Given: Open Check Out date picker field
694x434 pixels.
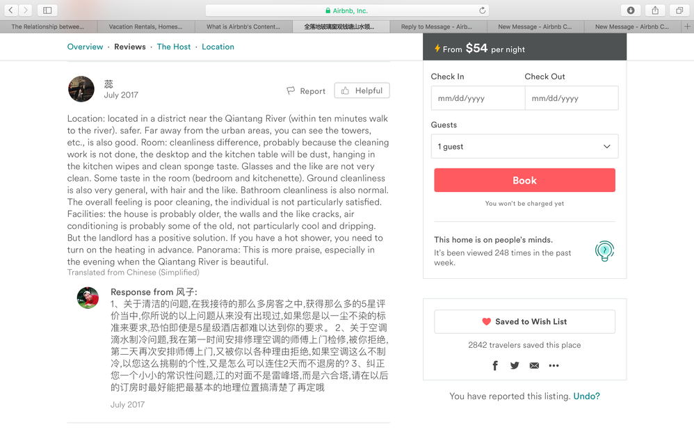Looking at the screenshot, I should coord(572,98).
